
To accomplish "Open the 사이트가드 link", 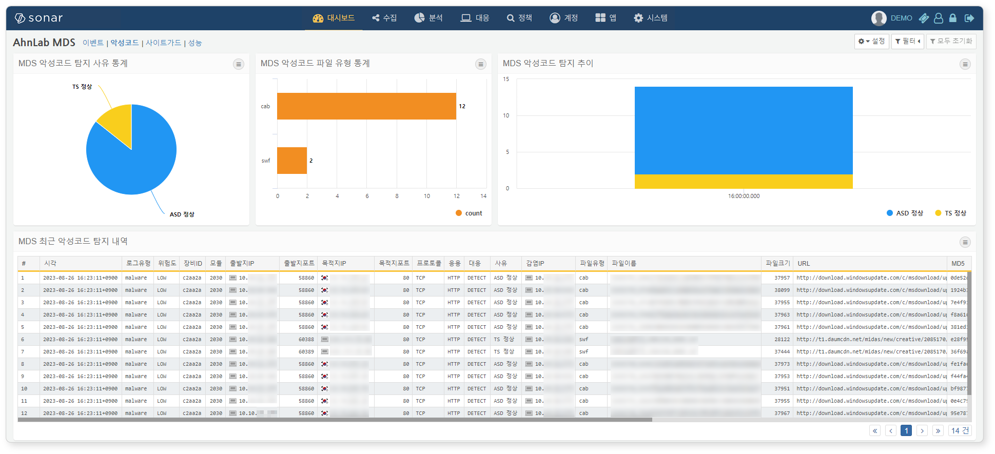I will point(163,43).
